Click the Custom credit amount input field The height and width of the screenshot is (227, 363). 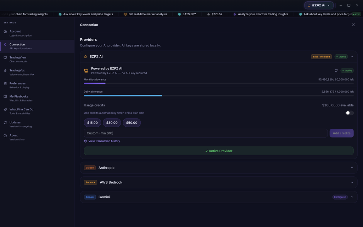[206, 133]
